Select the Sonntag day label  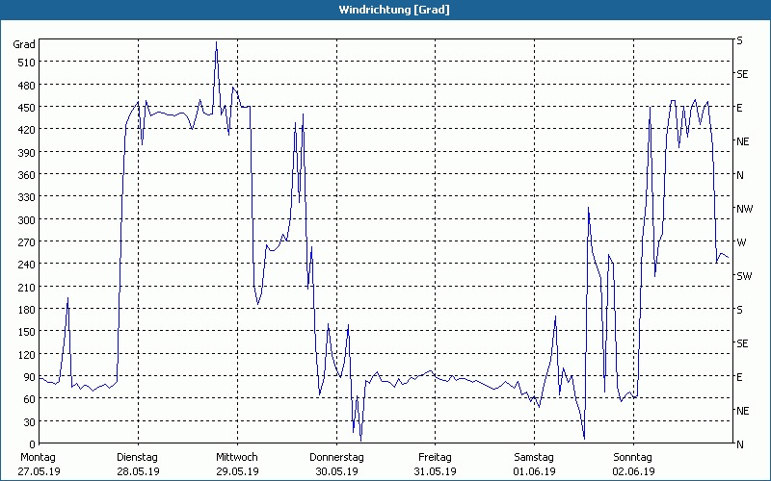pyautogui.click(x=633, y=457)
